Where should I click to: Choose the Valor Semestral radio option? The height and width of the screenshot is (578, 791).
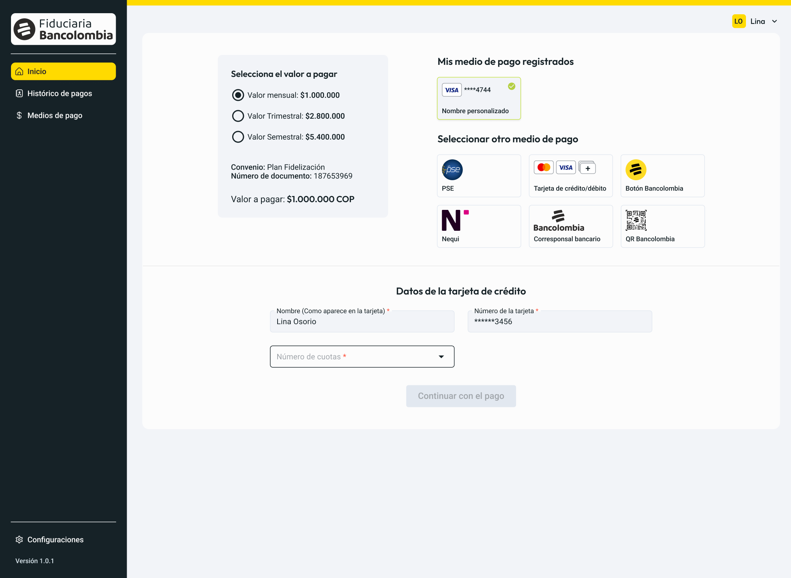pos(238,137)
